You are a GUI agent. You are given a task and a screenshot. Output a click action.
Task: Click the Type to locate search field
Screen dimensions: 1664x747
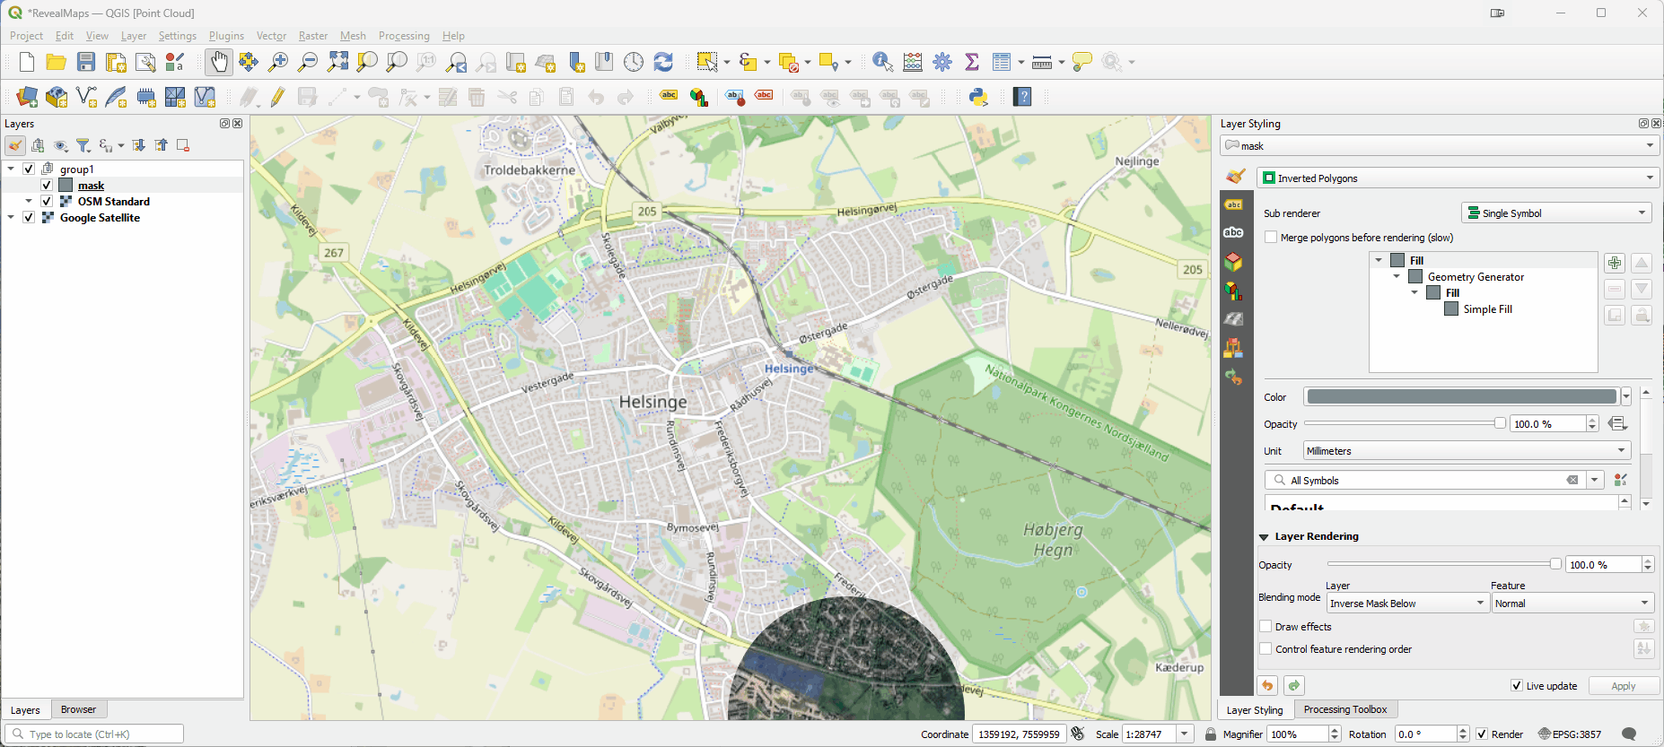tap(96, 734)
